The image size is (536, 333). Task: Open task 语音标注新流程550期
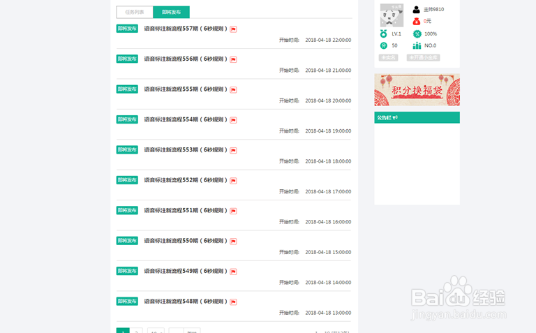pos(186,241)
